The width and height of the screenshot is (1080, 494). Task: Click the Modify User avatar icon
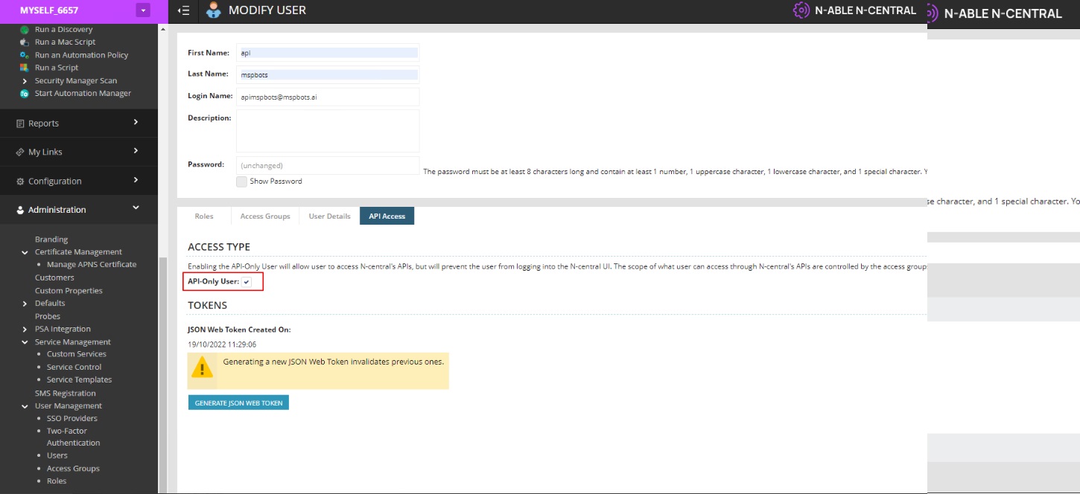click(x=214, y=10)
